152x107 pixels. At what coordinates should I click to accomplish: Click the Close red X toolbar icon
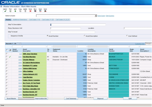[30, 11]
